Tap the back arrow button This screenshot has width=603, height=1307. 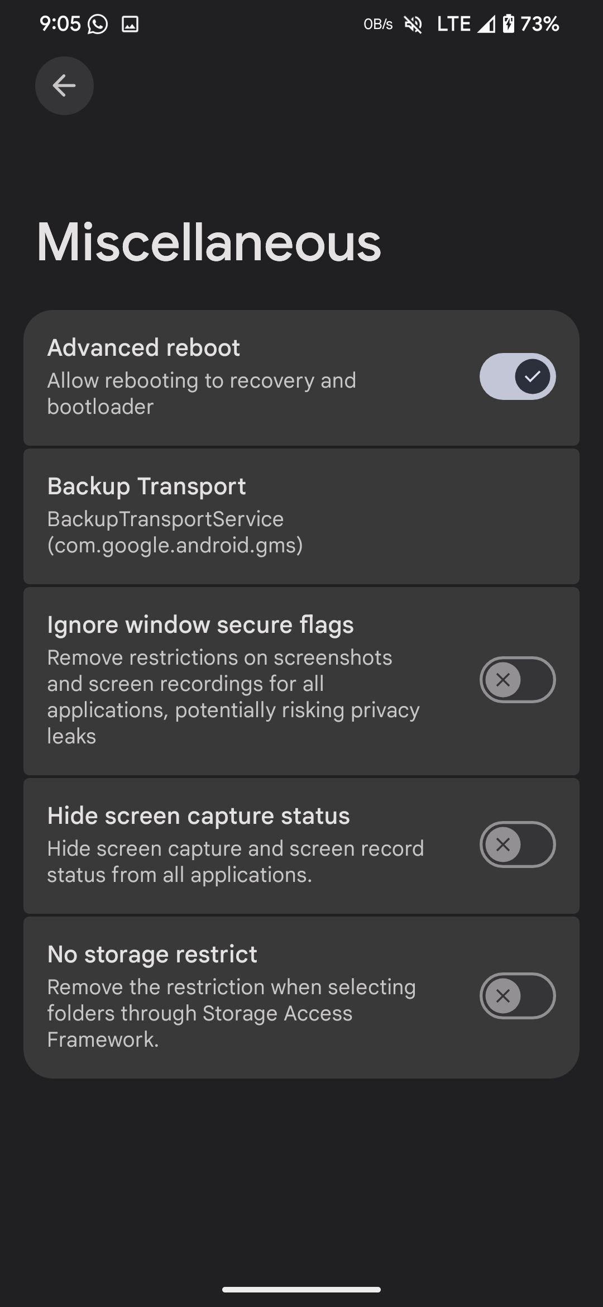(64, 86)
